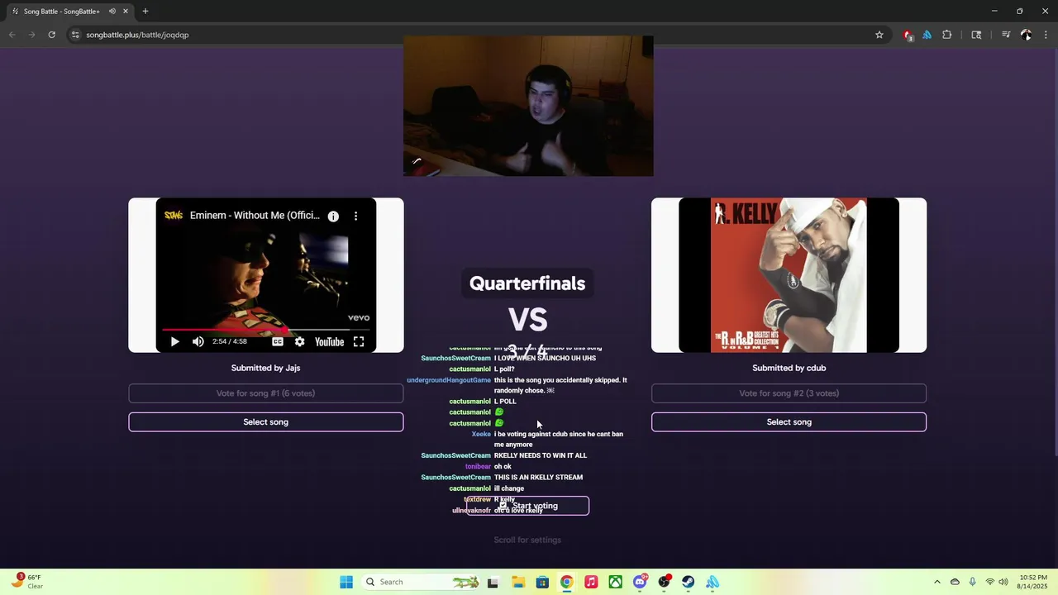Open Discord from the taskbar
1058x595 pixels.
tap(640, 582)
